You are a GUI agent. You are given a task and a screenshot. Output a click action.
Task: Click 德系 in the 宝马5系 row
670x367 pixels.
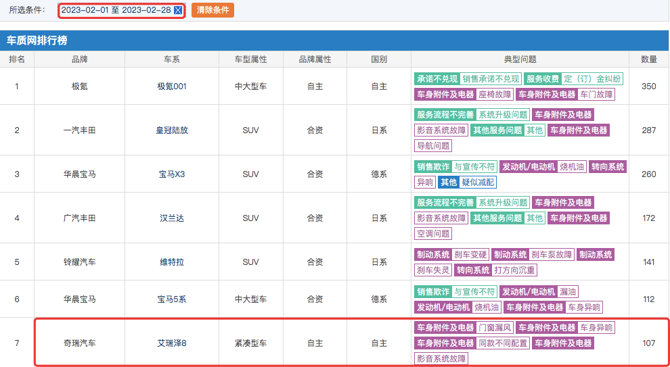click(379, 299)
